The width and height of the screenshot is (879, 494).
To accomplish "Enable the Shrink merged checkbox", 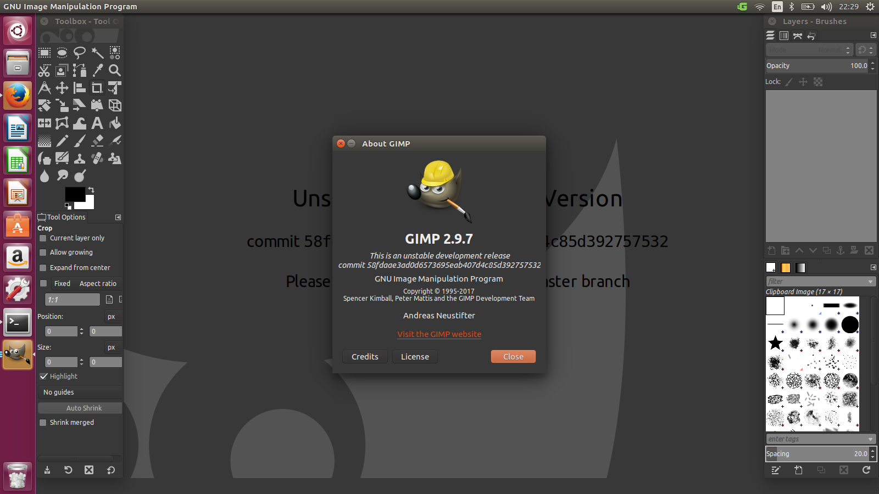I will (x=43, y=423).
